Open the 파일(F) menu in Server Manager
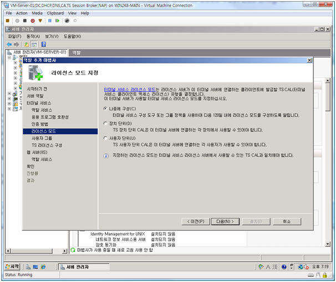The image size is (336, 282). (x=14, y=36)
